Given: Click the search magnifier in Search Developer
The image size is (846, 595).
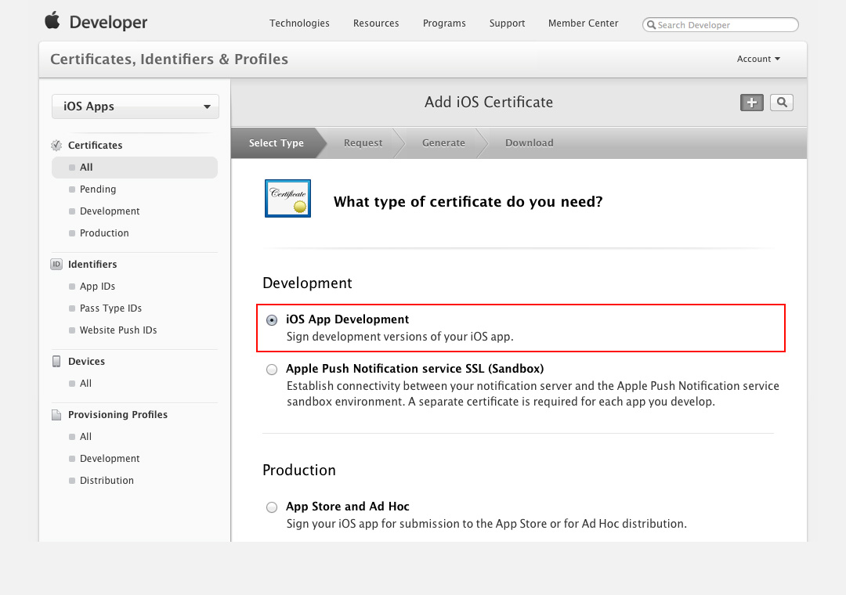Looking at the screenshot, I should point(651,25).
